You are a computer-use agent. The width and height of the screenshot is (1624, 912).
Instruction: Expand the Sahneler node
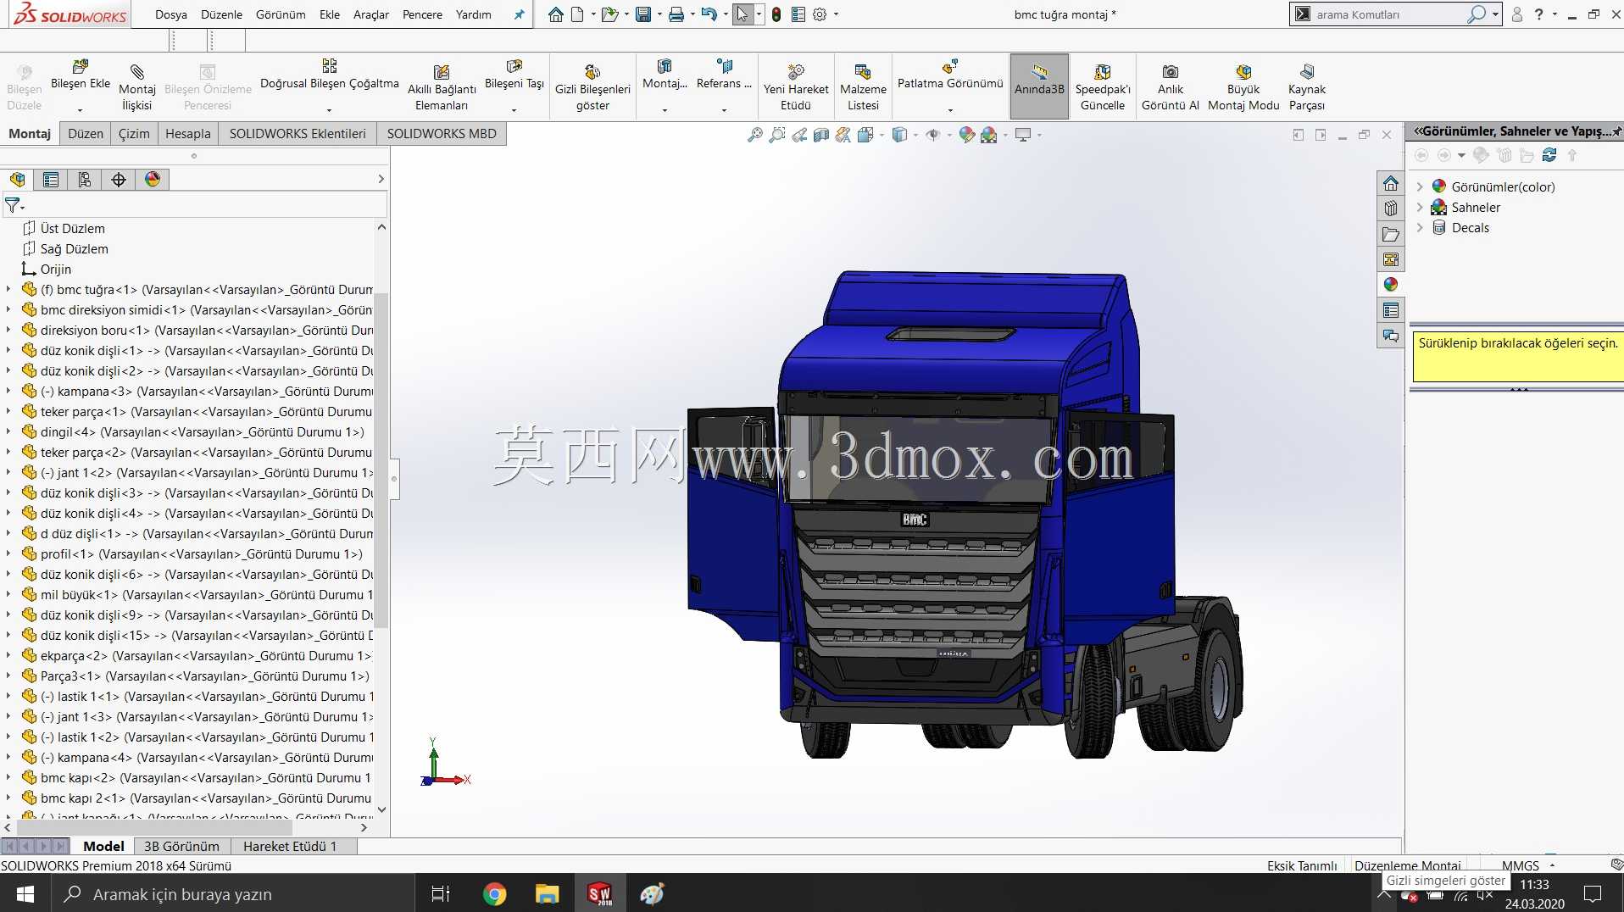click(x=1420, y=208)
